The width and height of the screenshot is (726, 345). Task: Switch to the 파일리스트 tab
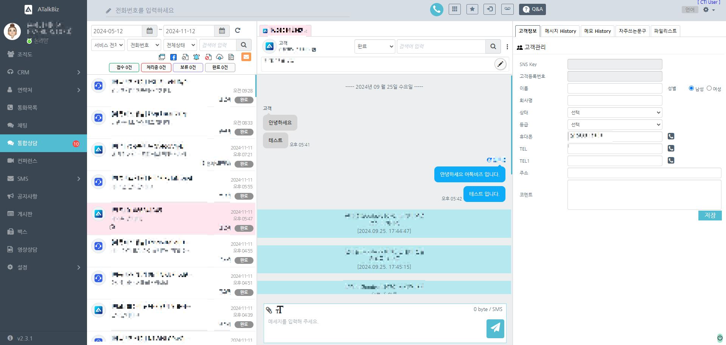coord(665,31)
